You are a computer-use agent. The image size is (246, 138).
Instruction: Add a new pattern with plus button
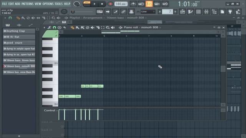19,136
